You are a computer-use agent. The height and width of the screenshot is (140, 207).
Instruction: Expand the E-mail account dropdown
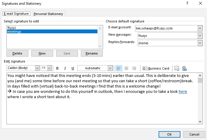[200, 28]
